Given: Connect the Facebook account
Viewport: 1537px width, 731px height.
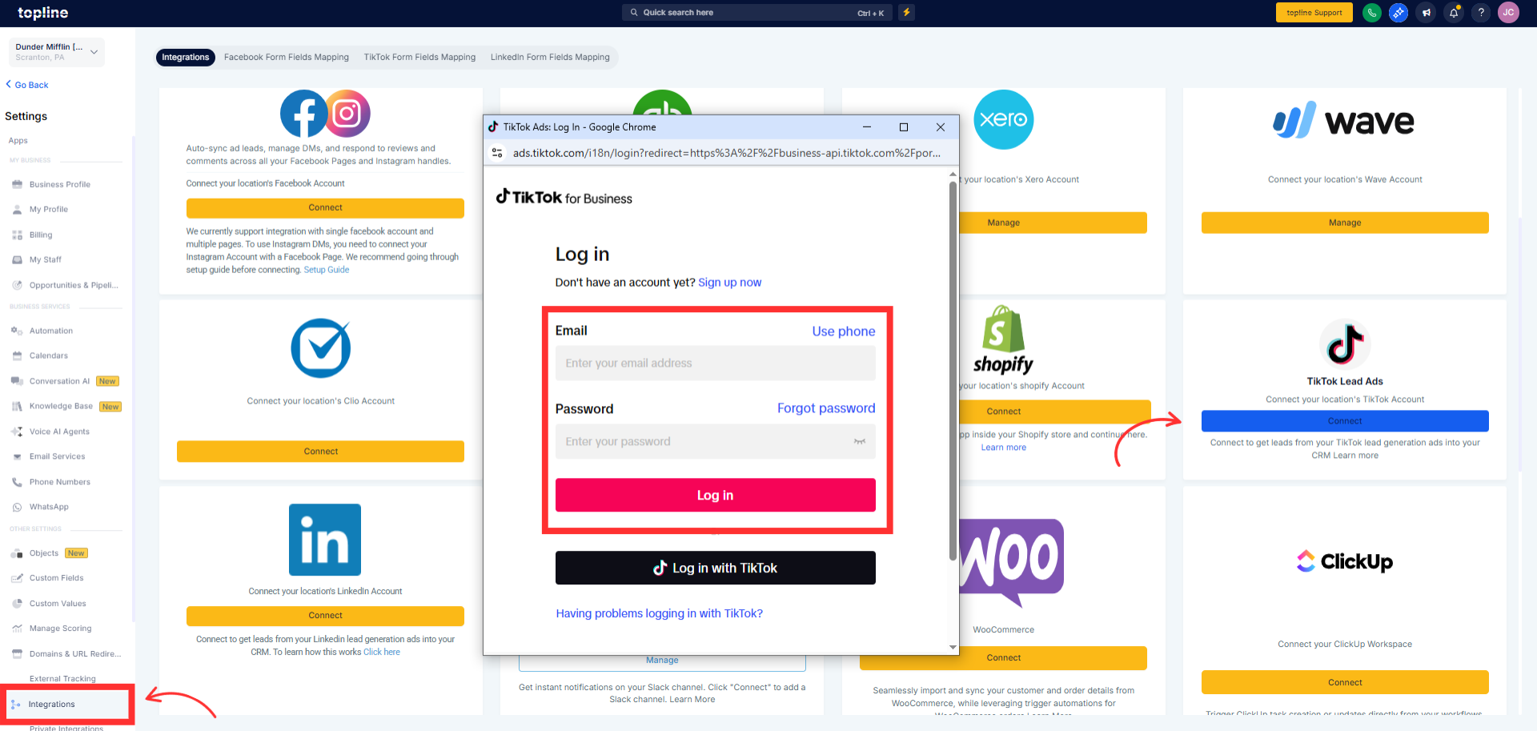Looking at the screenshot, I should [x=325, y=208].
